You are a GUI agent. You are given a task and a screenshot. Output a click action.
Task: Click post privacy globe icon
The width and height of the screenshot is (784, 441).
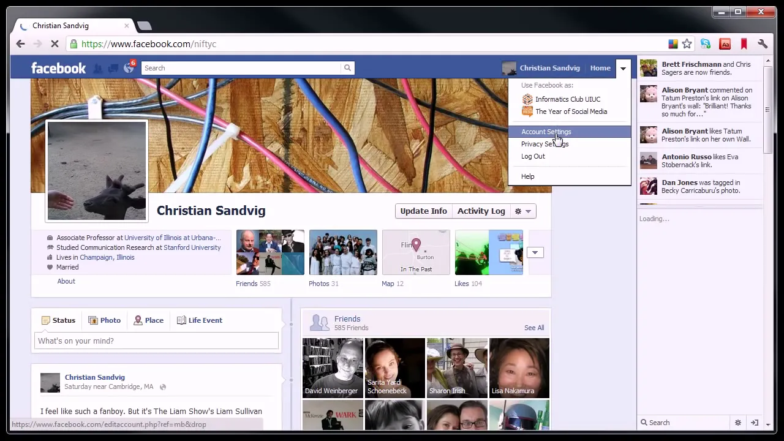[x=163, y=387]
